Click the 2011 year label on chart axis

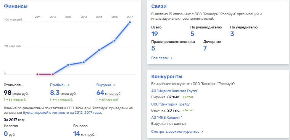pos(37,17)
